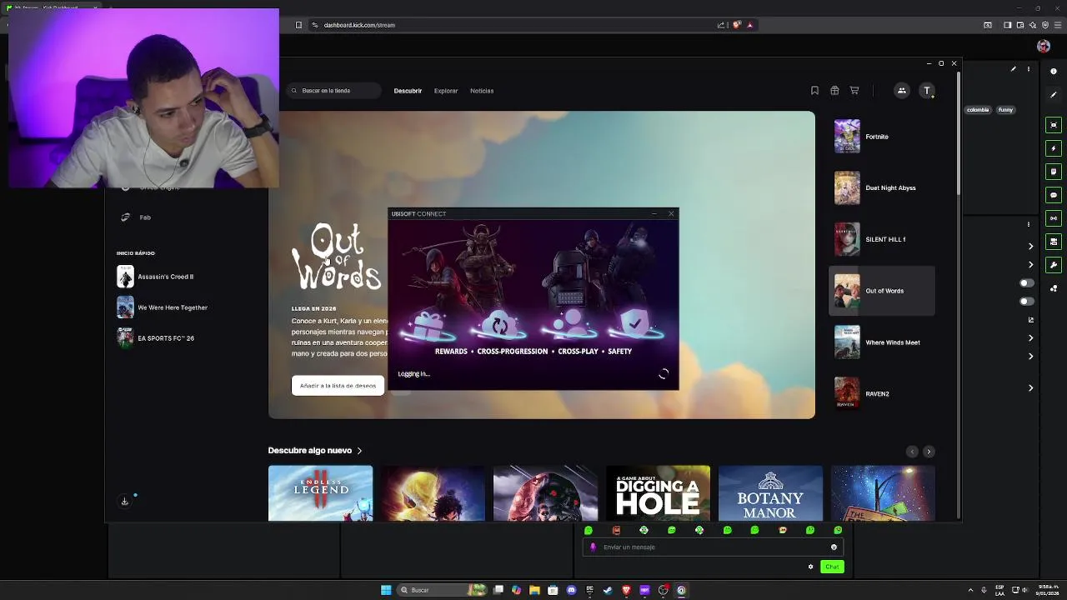
Task: Click the funny stream tag
Action: tap(1005, 110)
